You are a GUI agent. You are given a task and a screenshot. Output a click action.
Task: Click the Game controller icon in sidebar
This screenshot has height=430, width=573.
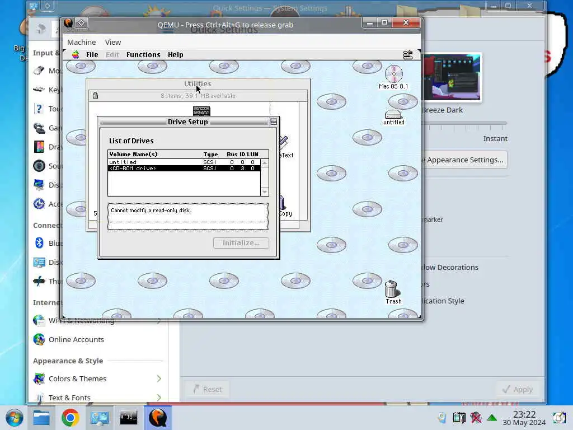tap(39, 128)
